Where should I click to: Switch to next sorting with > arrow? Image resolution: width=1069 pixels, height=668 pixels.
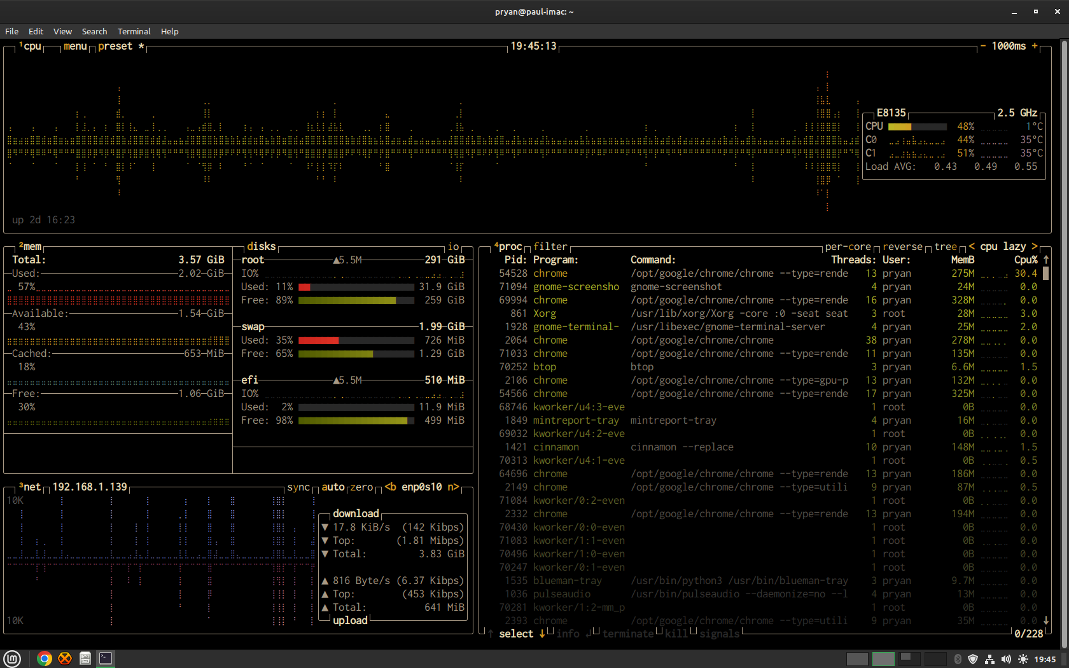[1035, 246]
